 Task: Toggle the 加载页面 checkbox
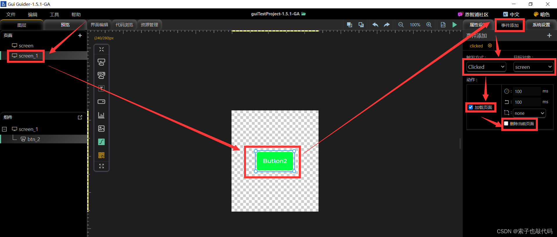[x=471, y=107]
